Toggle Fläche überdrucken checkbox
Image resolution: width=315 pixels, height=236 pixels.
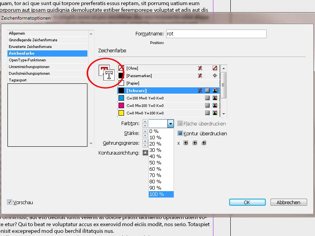click(180, 124)
